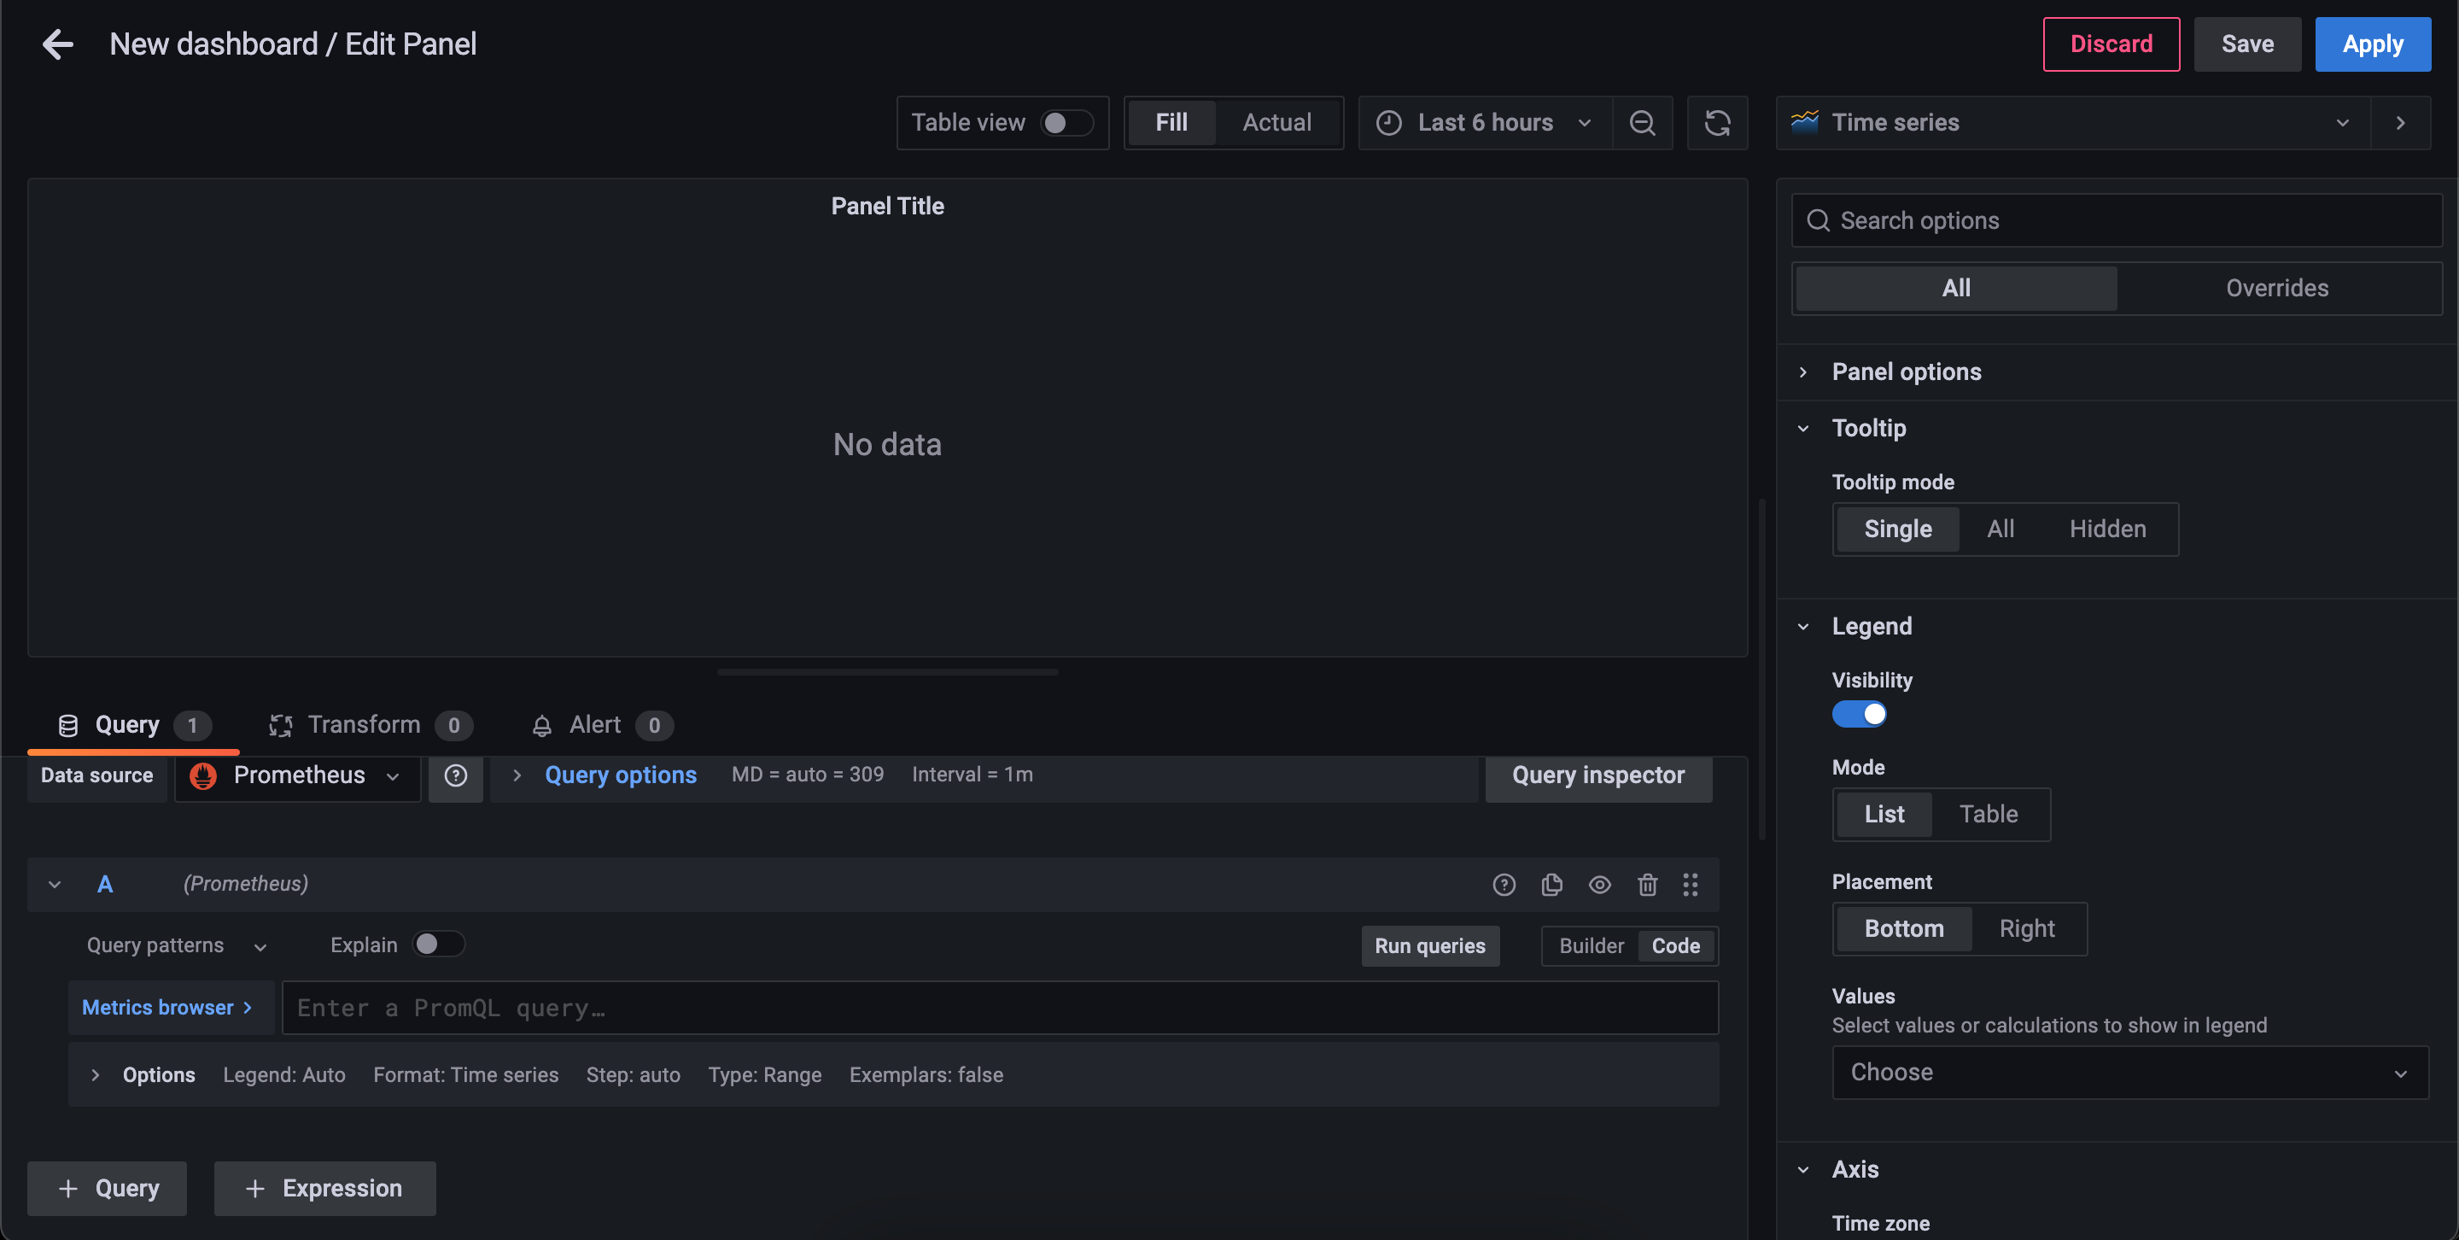Click the PromQL query input field

point(1000,1008)
